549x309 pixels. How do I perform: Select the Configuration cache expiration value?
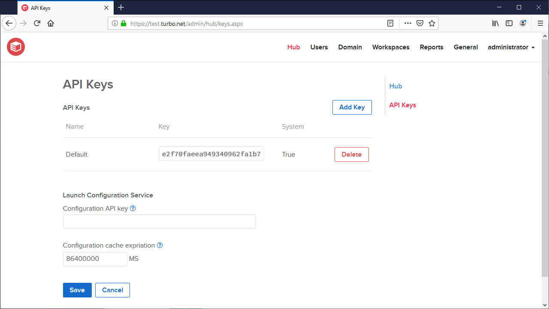click(95, 259)
